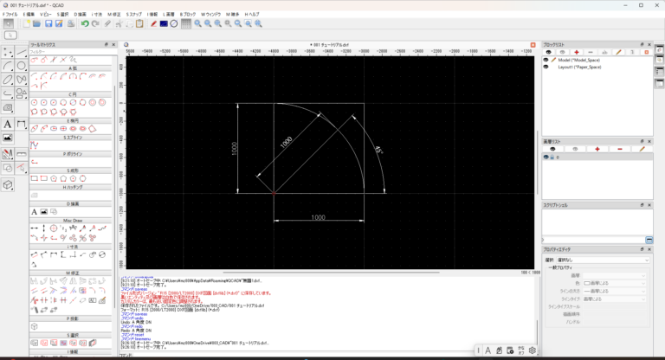This screenshot has height=360, width=665.
Task: Click the Save file icon
Action: (49, 24)
